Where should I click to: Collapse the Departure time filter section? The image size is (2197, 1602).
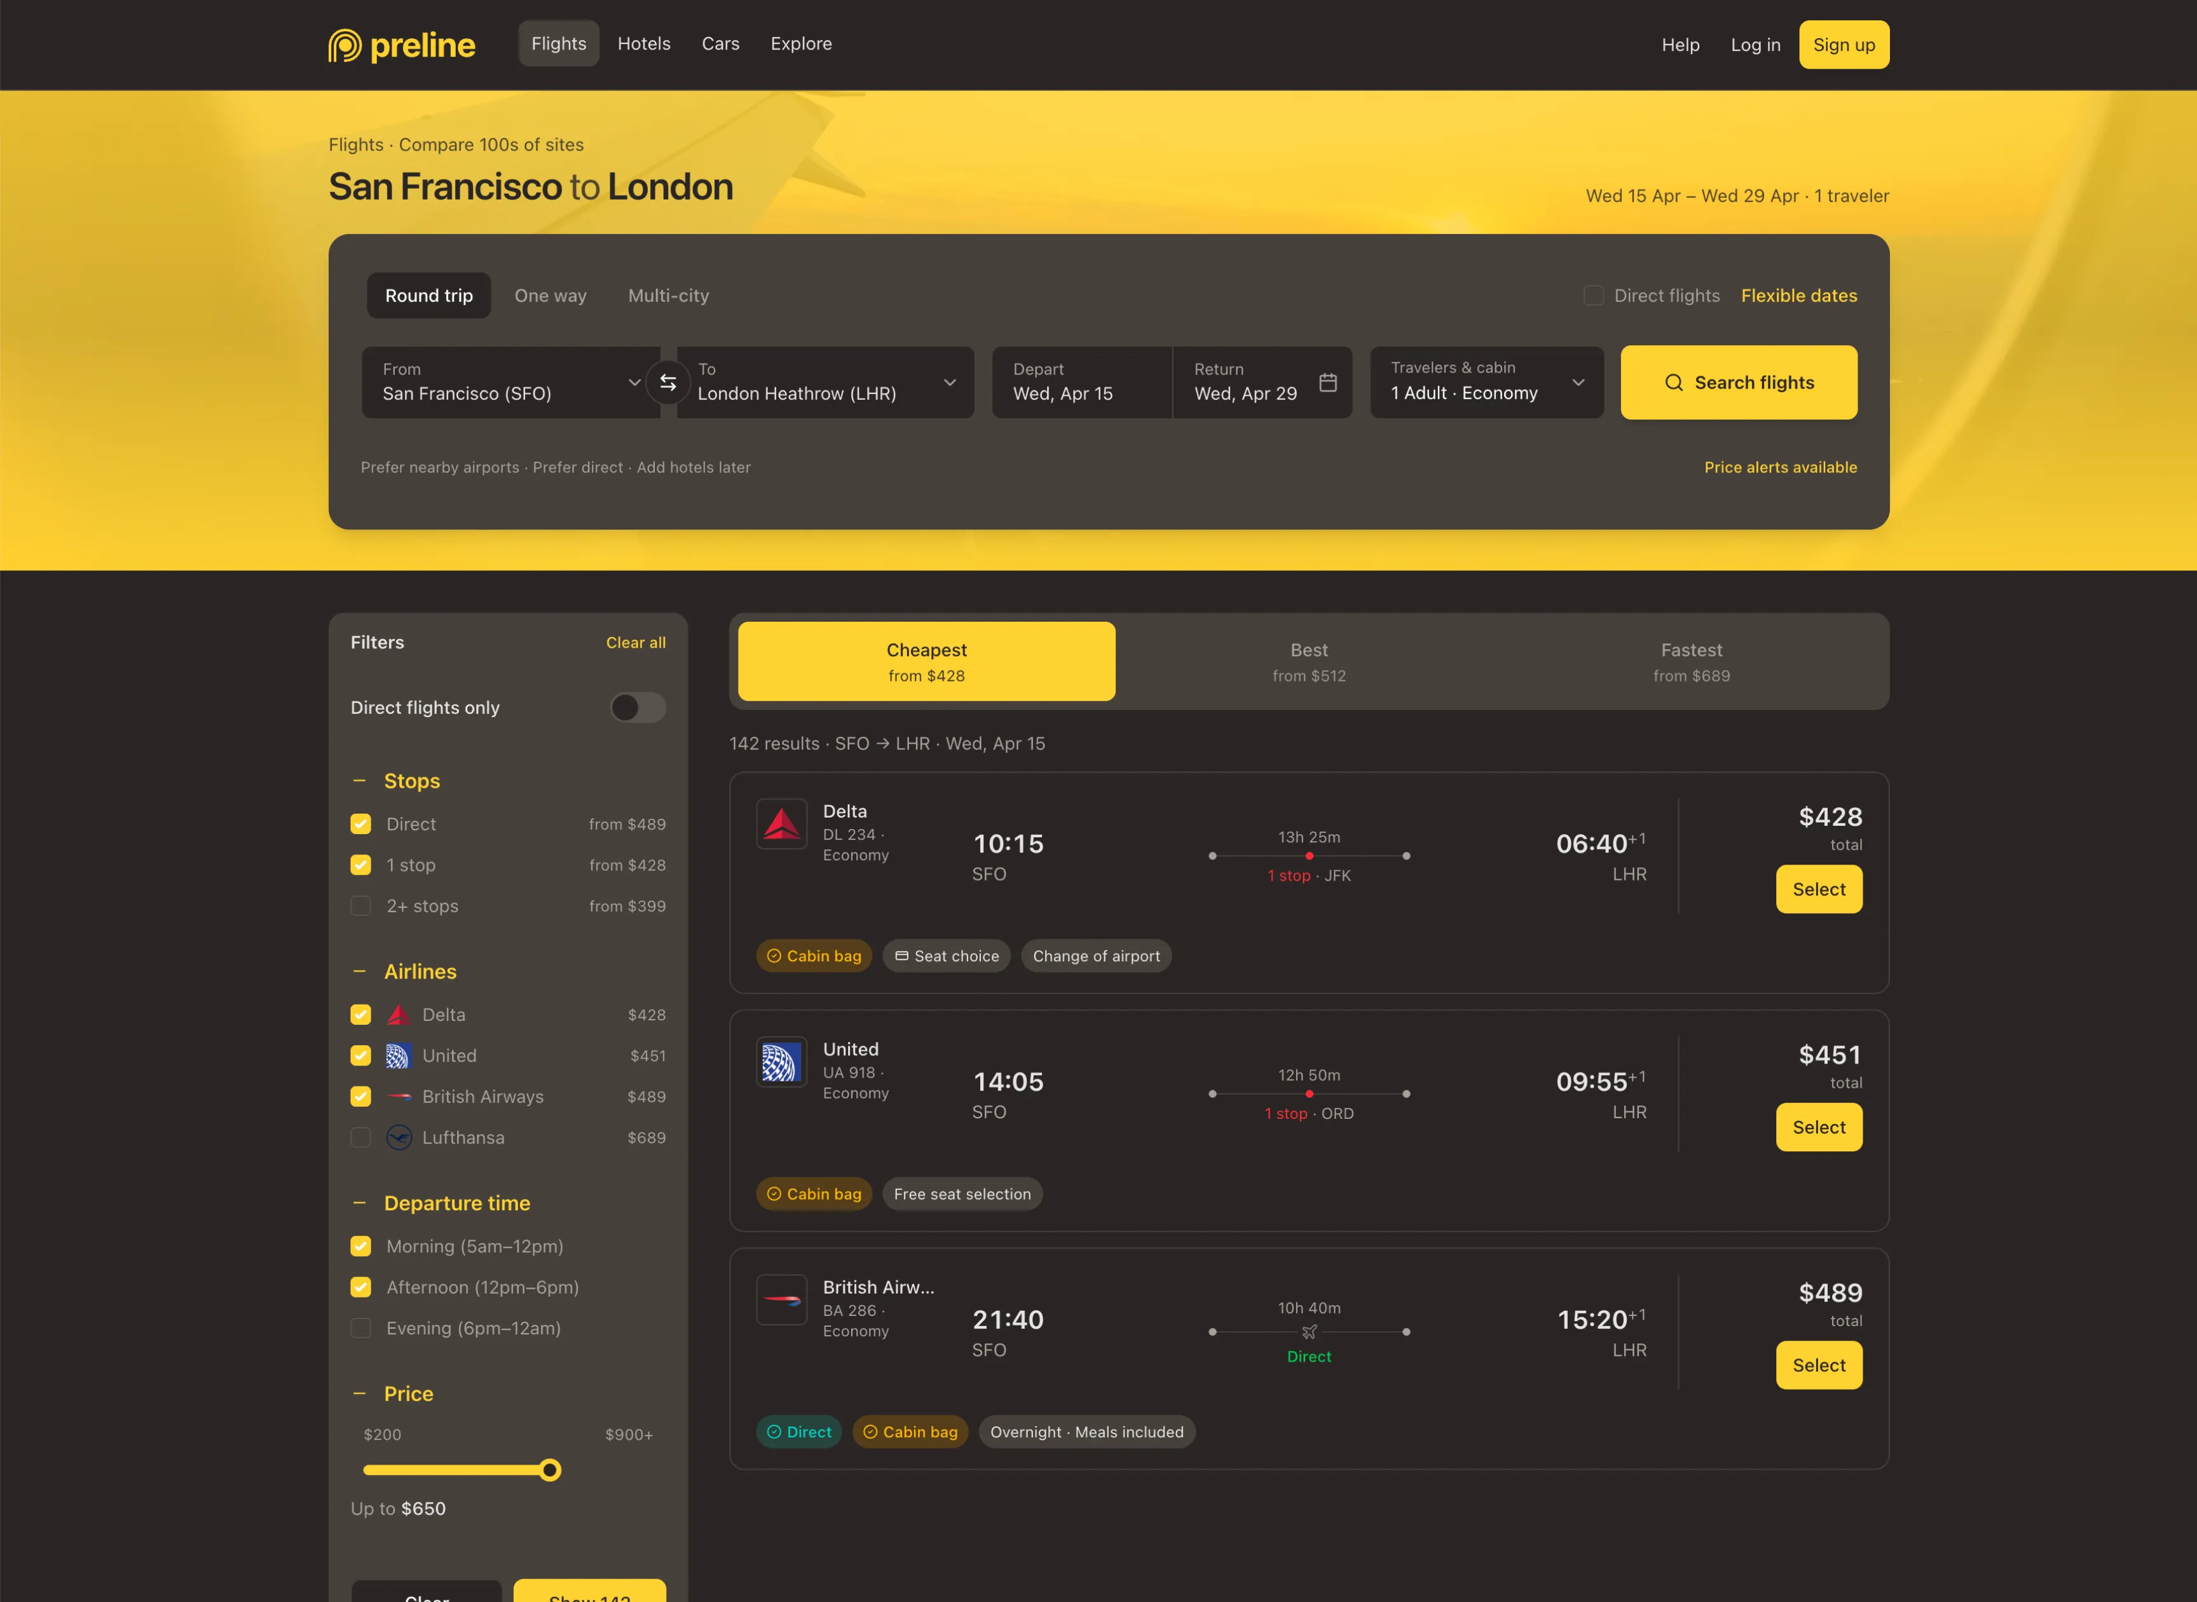pyautogui.click(x=360, y=1203)
